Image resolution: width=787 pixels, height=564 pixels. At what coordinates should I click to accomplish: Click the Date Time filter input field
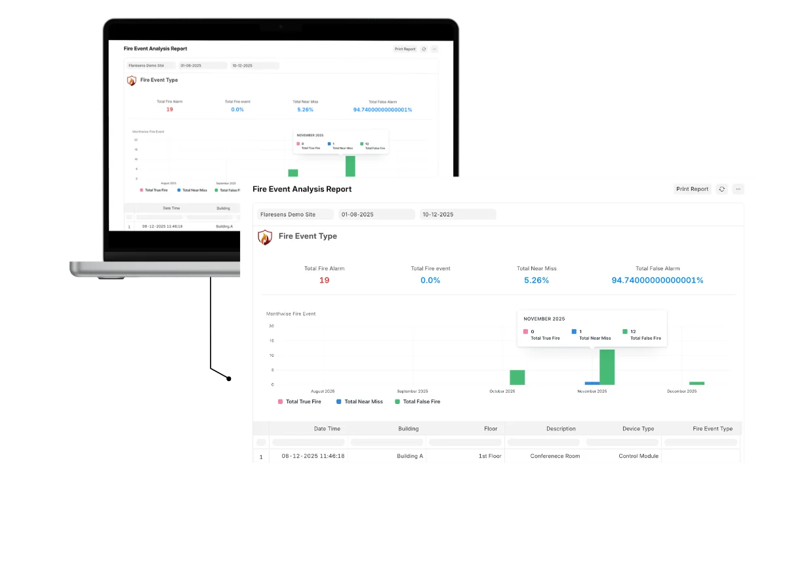click(308, 441)
